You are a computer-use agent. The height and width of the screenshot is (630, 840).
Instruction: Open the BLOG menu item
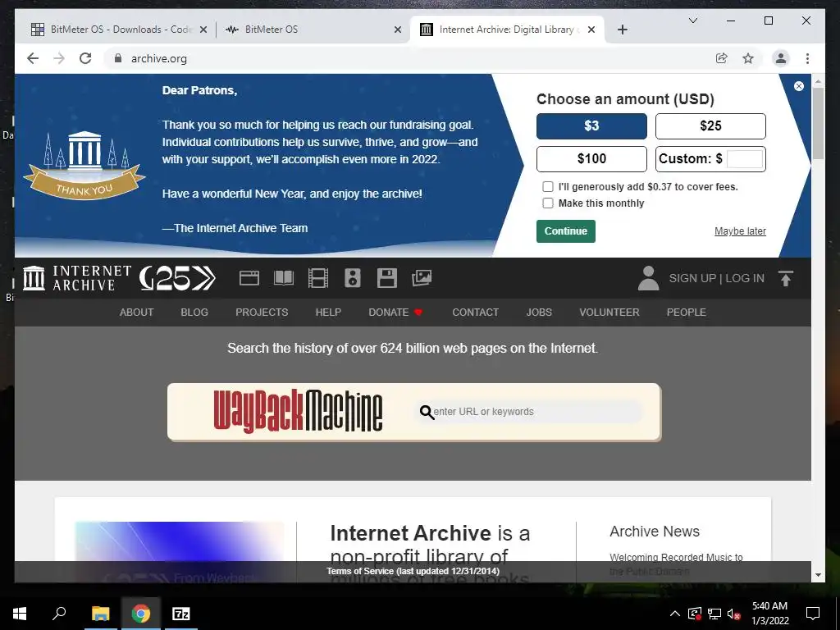tap(194, 313)
